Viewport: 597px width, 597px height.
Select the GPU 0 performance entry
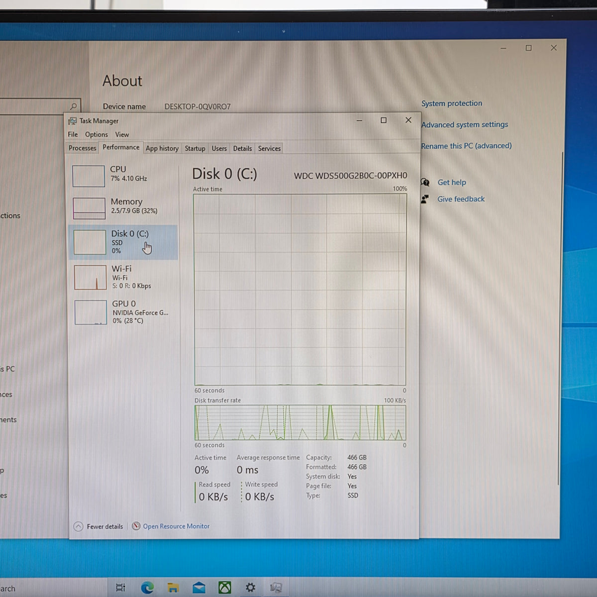pyautogui.click(x=123, y=312)
